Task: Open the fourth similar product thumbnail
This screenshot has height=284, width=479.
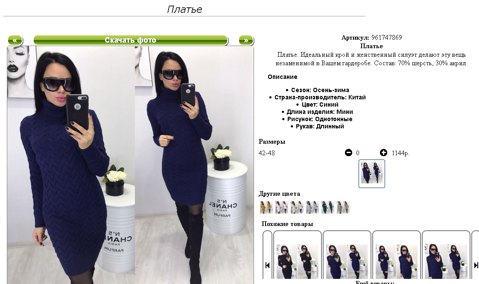Action: [x=446, y=261]
